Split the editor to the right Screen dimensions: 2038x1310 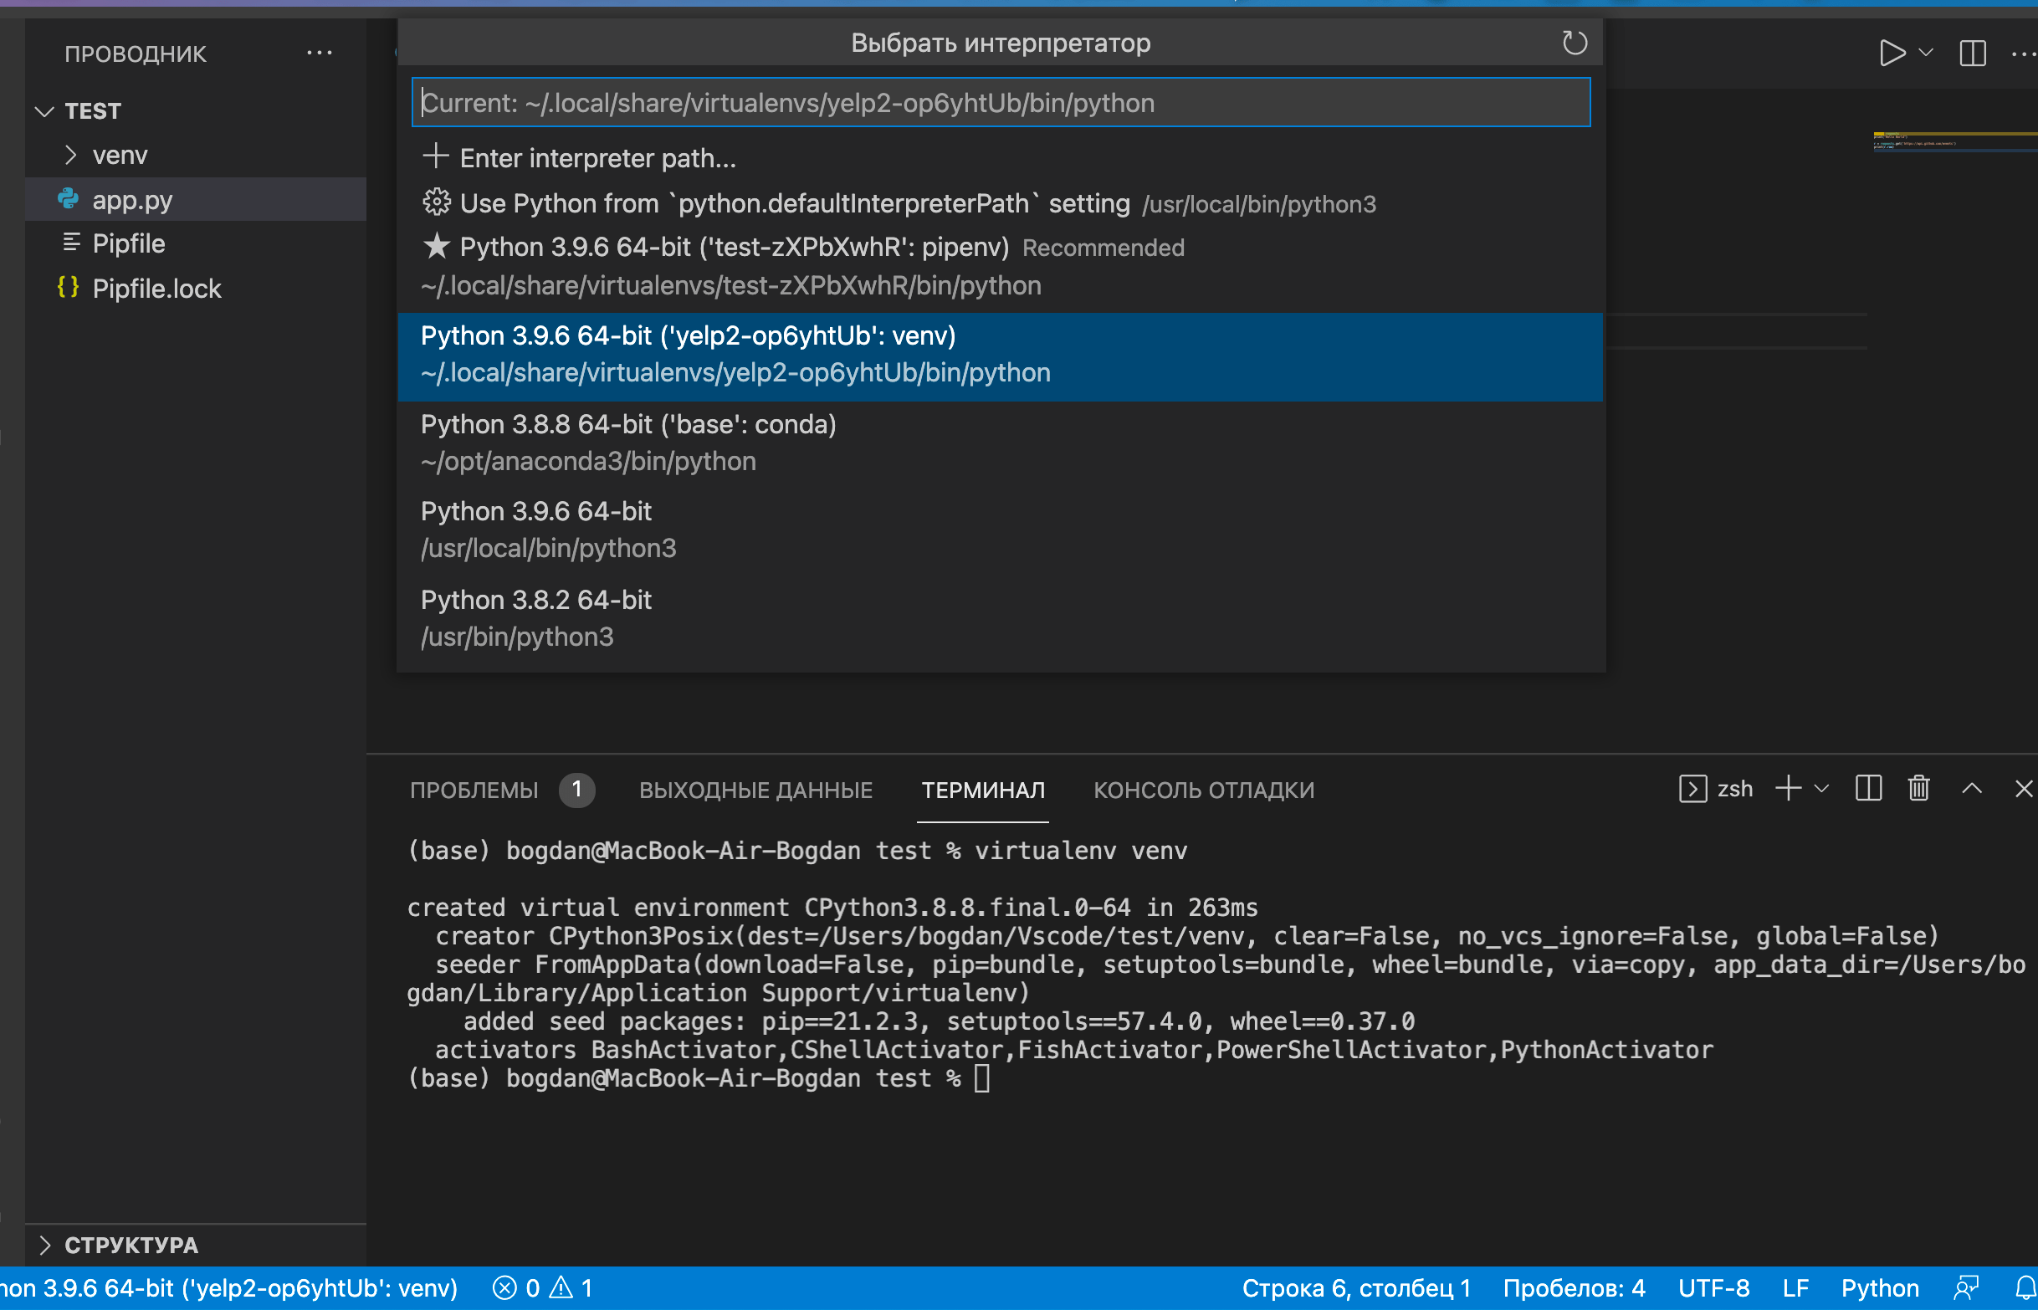(1973, 53)
